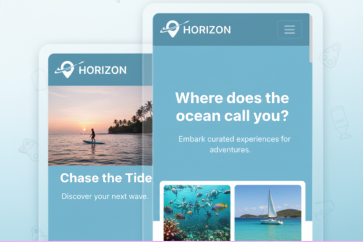Open the hamburger menu in Horizon header
The image size is (363, 242).
(290, 30)
